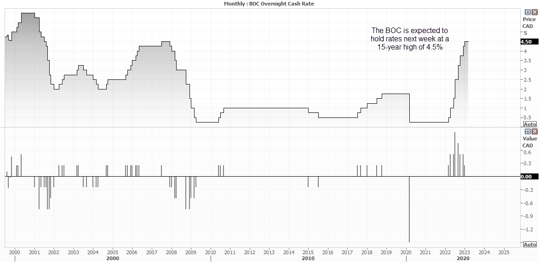The width and height of the screenshot is (539, 262).
Task: Maximize the Price CAD chart panel
Action: 528,12
